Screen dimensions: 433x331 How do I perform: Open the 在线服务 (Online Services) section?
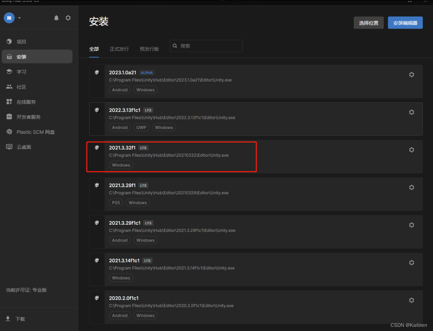(24, 101)
